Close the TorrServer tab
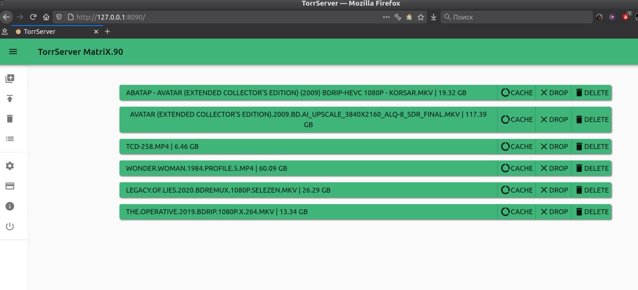638x290 pixels. [97, 31]
